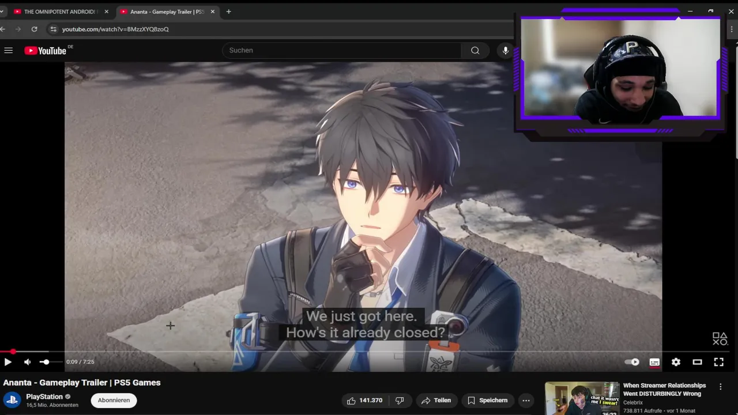Image resolution: width=738 pixels, height=415 pixels.
Task: Open the three-dot more actions menu
Action: [526, 400]
